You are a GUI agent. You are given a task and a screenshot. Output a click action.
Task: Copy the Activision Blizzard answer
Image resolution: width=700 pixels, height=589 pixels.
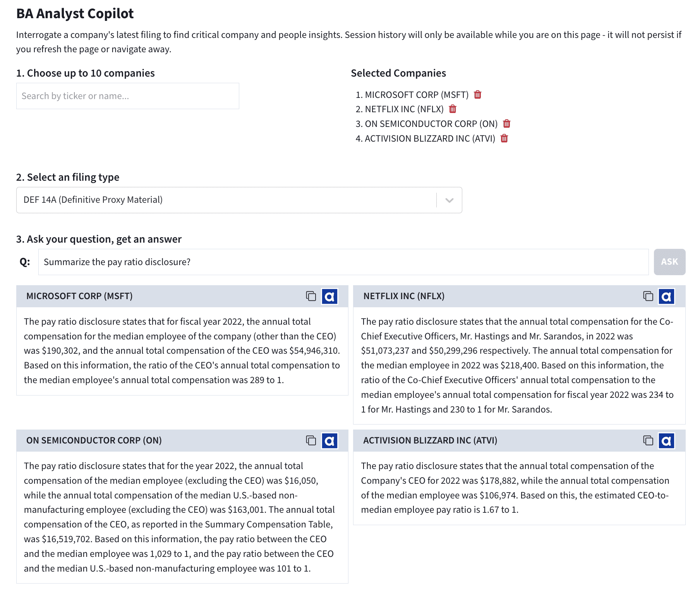coord(648,441)
